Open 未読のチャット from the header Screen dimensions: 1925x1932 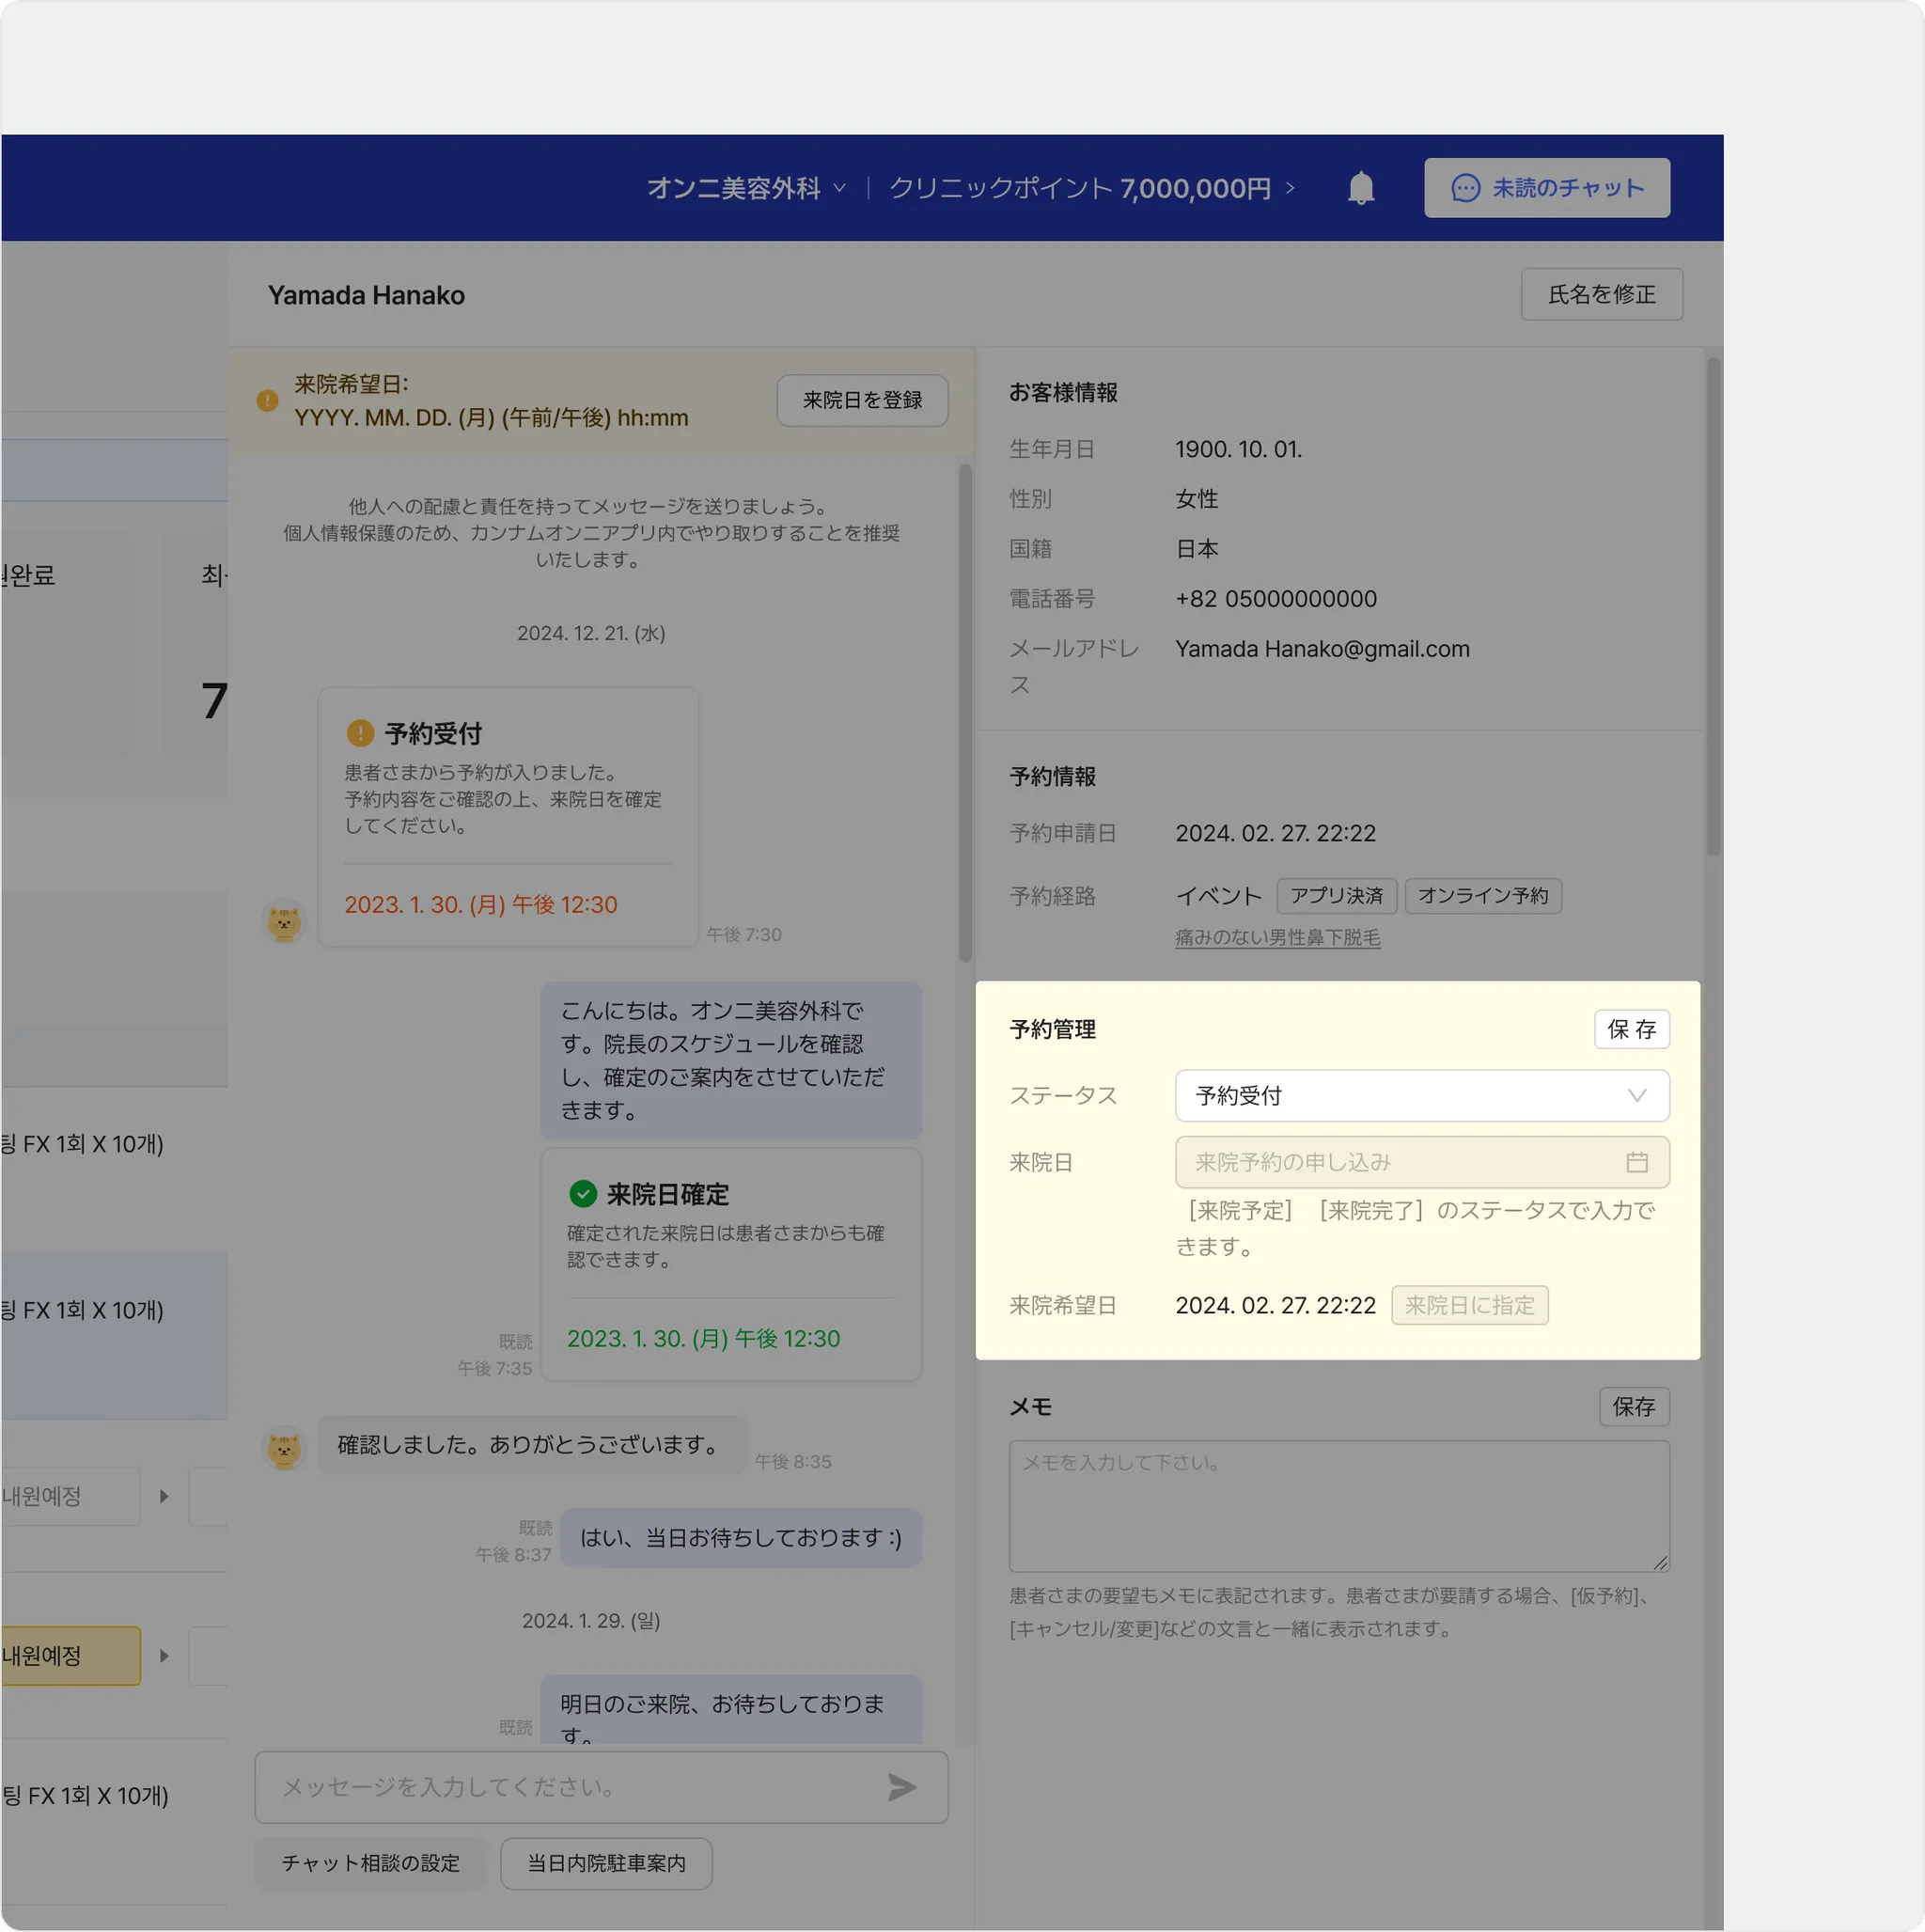pos(1546,188)
